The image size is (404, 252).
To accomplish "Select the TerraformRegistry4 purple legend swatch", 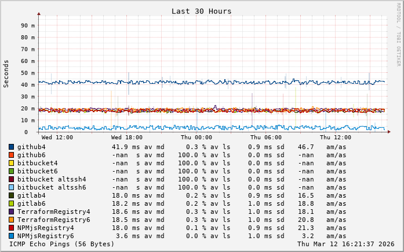I will click(x=11, y=212).
